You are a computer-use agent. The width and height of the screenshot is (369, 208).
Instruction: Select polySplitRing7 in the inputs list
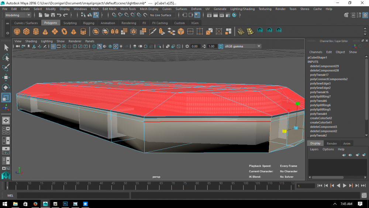pyautogui.click(x=320, y=96)
